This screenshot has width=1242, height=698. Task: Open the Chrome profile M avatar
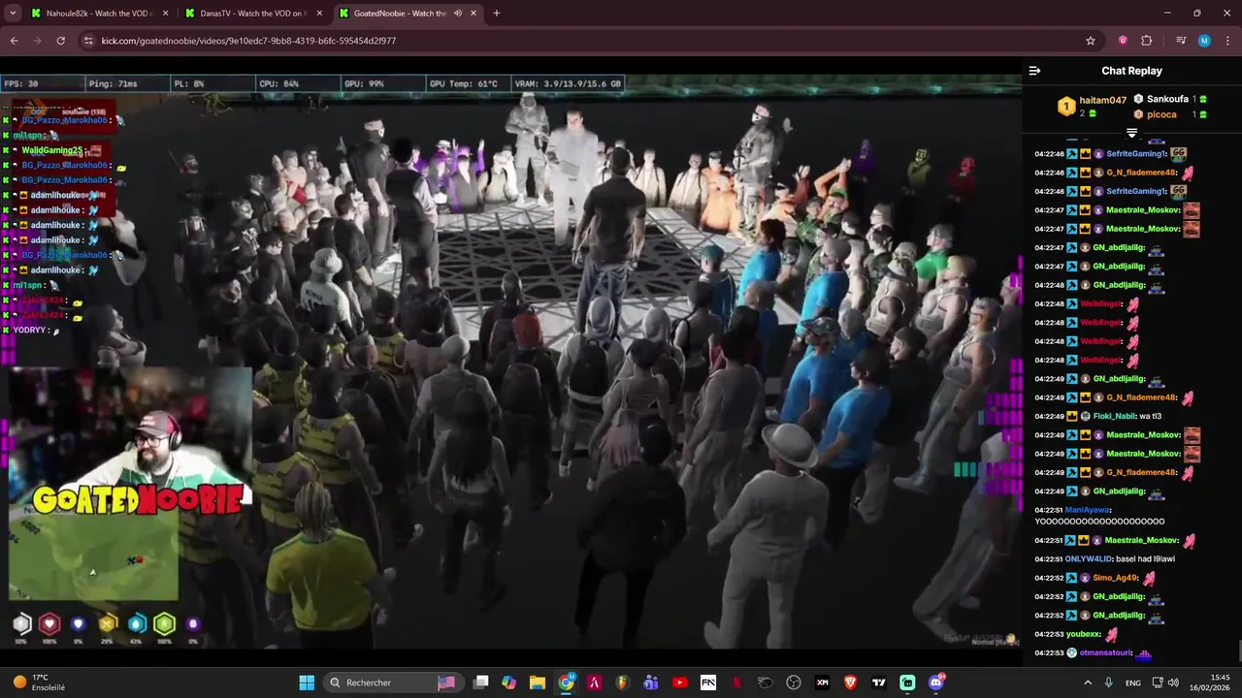pyautogui.click(x=1204, y=41)
